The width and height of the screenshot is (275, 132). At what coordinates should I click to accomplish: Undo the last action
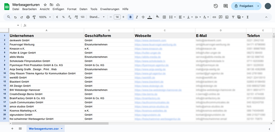(x=15, y=17)
